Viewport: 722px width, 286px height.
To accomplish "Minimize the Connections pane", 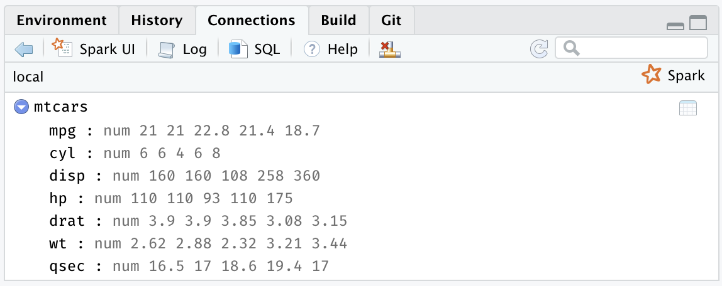I will pyautogui.click(x=675, y=26).
